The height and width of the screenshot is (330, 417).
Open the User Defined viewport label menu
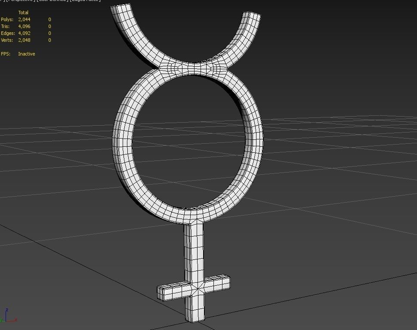pyautogui.click(x=52, y=0)
